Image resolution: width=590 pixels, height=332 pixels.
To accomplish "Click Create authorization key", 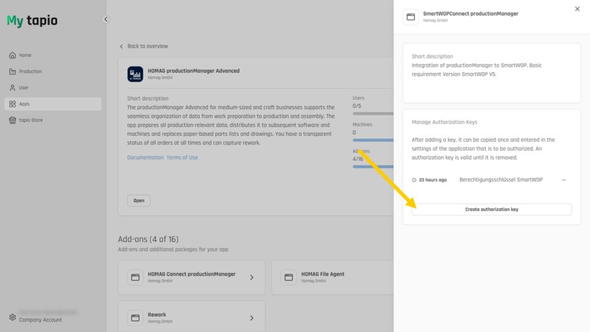I will tap(491, 210).
